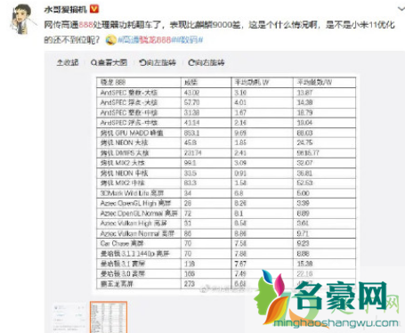
Task: Click the Aztec OpenGL High 离屏 row label
Action: [x=135, y=203]
